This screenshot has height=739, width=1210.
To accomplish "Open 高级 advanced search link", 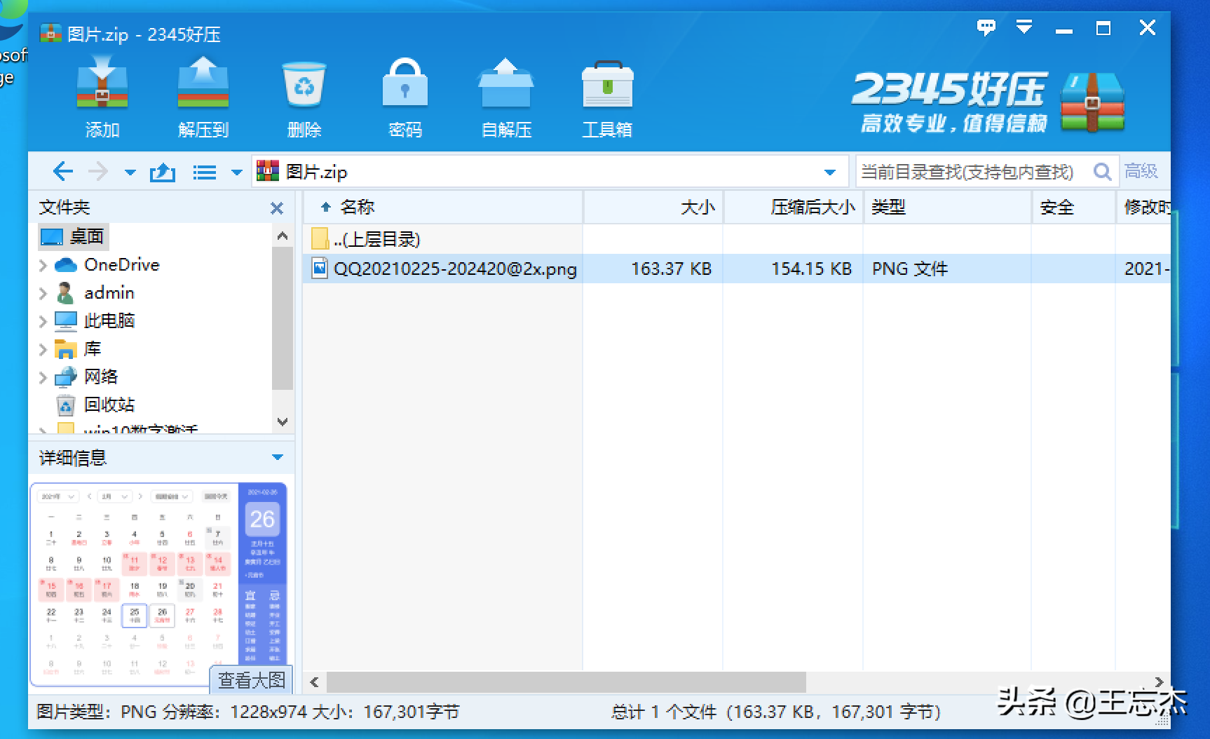I will (1141, 171).
